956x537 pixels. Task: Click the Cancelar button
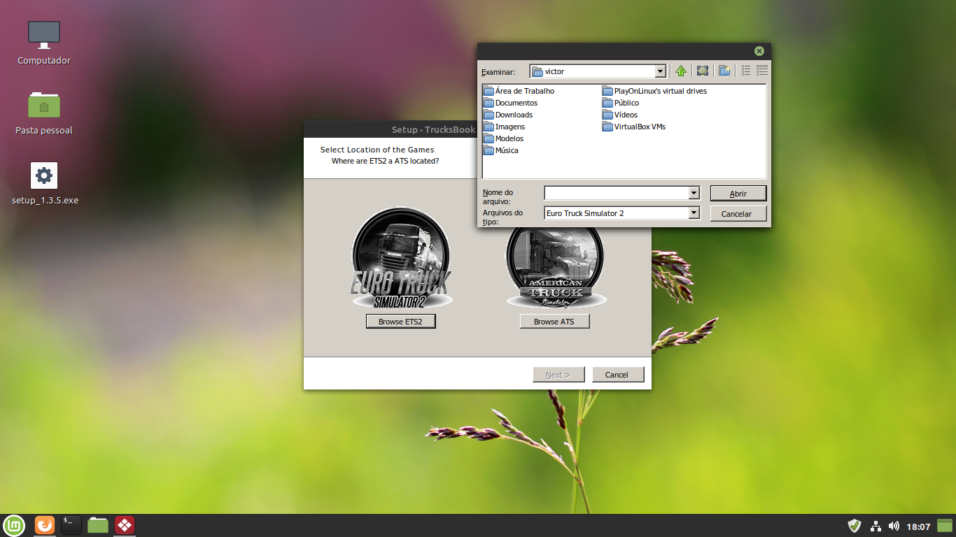tap(738, 214)
